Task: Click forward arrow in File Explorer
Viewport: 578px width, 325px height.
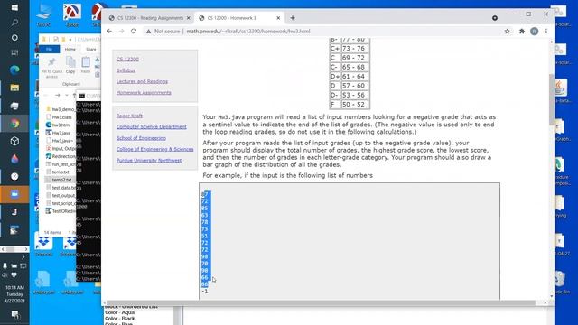Action: pyautogui.click(x=57, y=96)
